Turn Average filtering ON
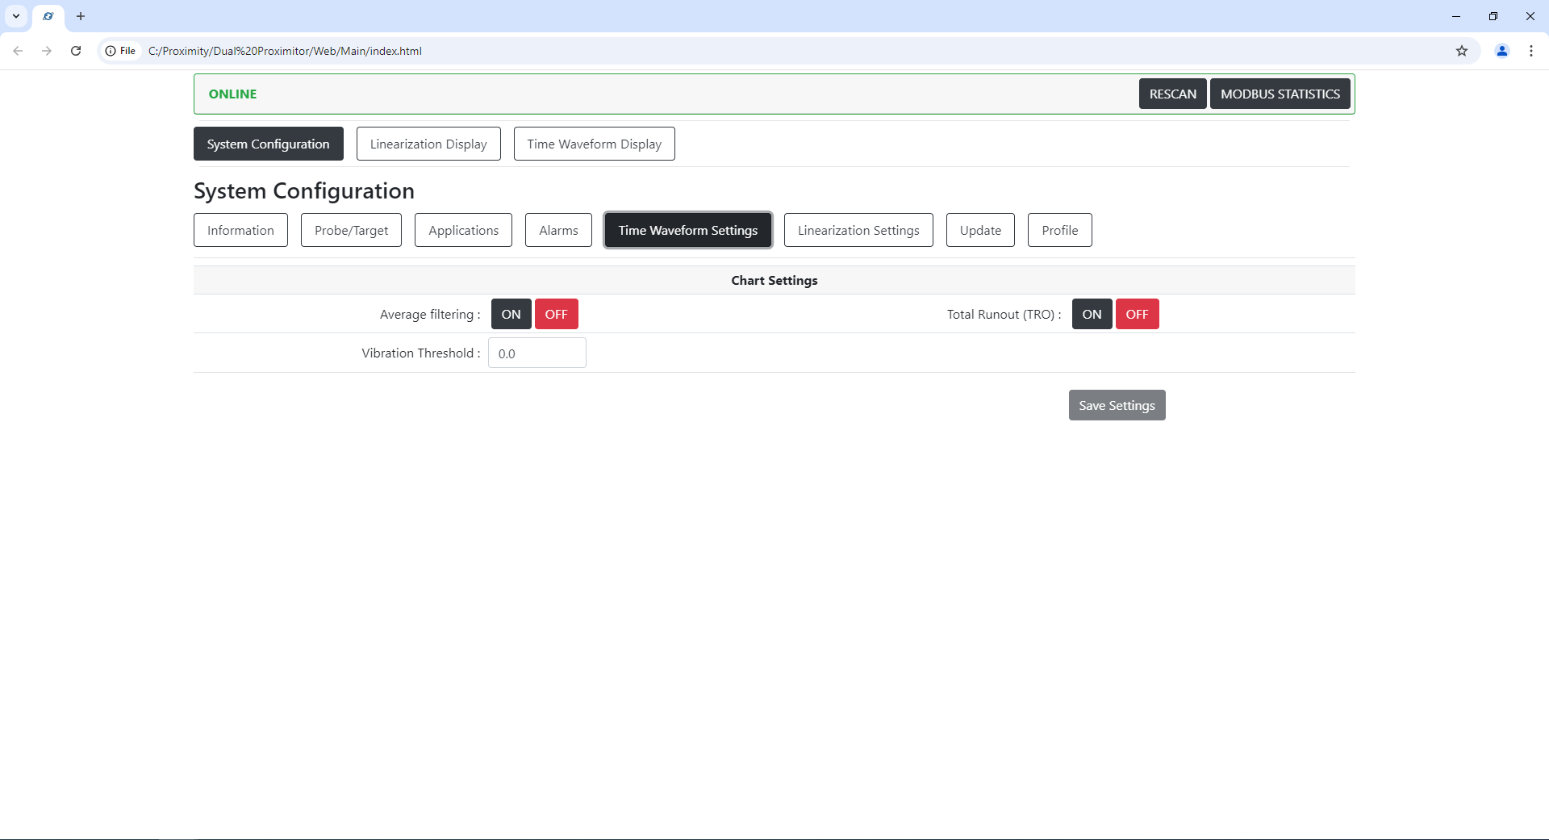The height and width of the screenshot is (840, 1549). [511, 314]
